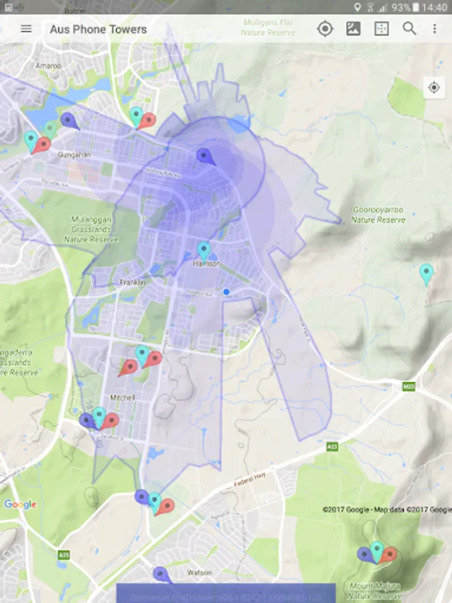Tap the A25 road shield
Image resolution: width=452 pixels, height=603 pixels.
pyautogui.click(x=64, y=555)
